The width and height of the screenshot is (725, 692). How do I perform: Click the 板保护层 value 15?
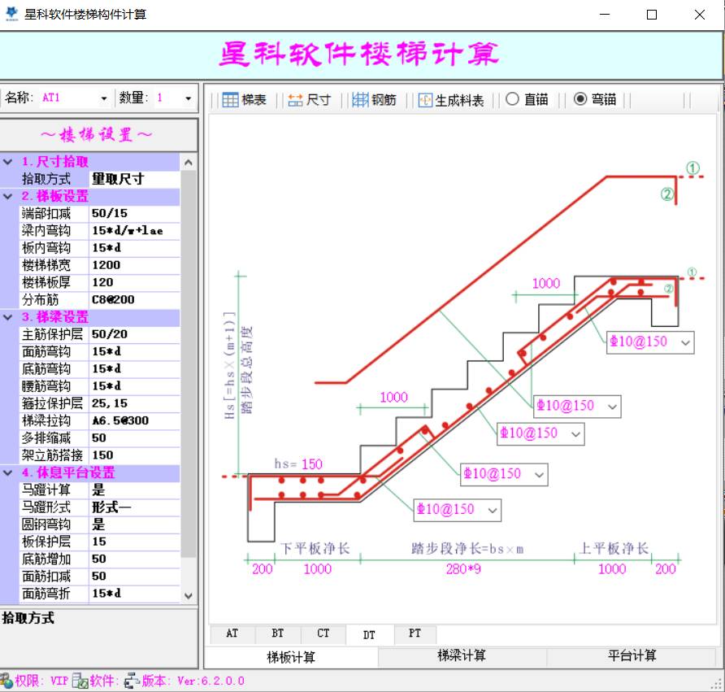click(134, 542)
